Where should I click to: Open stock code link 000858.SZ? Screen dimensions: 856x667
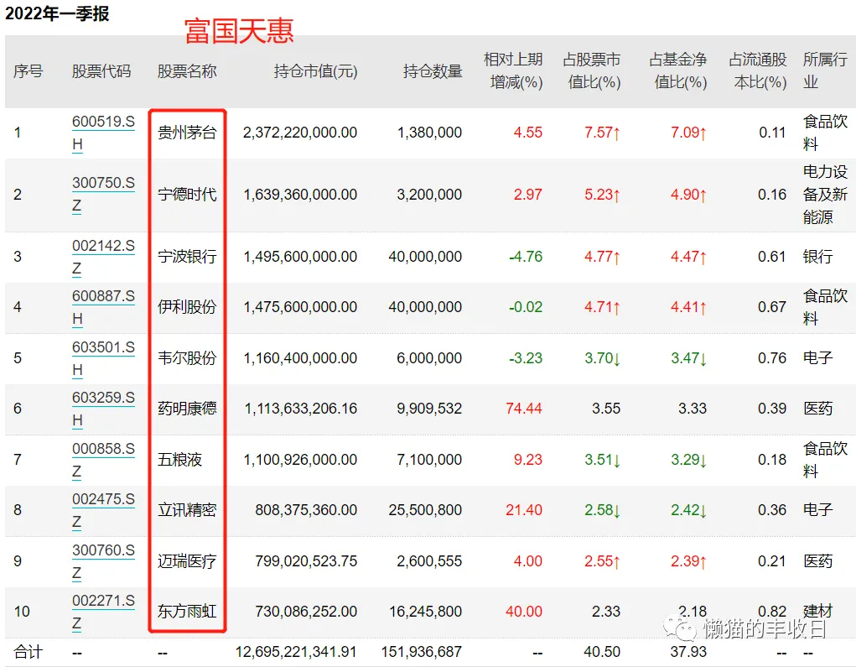click(x=103, y=460)
